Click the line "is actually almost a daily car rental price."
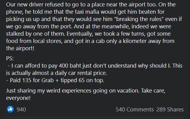The width and height of the screenshot is (190, 119). point(56,73)
